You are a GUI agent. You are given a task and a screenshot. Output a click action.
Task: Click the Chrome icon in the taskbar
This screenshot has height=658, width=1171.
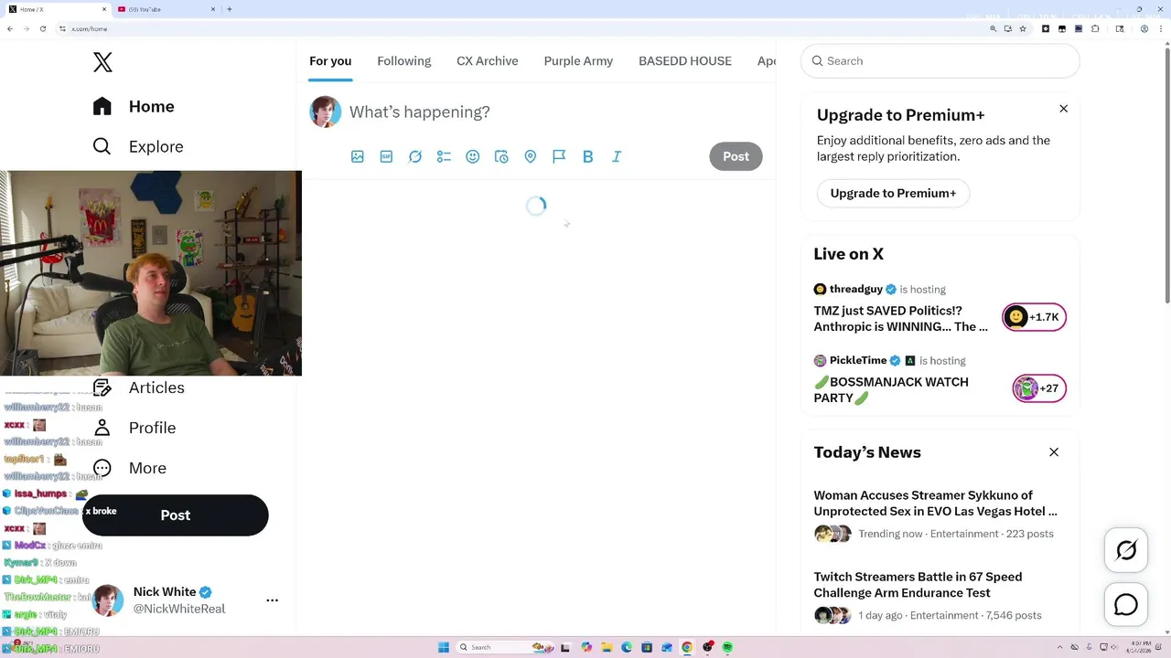(x=687, y=647)
